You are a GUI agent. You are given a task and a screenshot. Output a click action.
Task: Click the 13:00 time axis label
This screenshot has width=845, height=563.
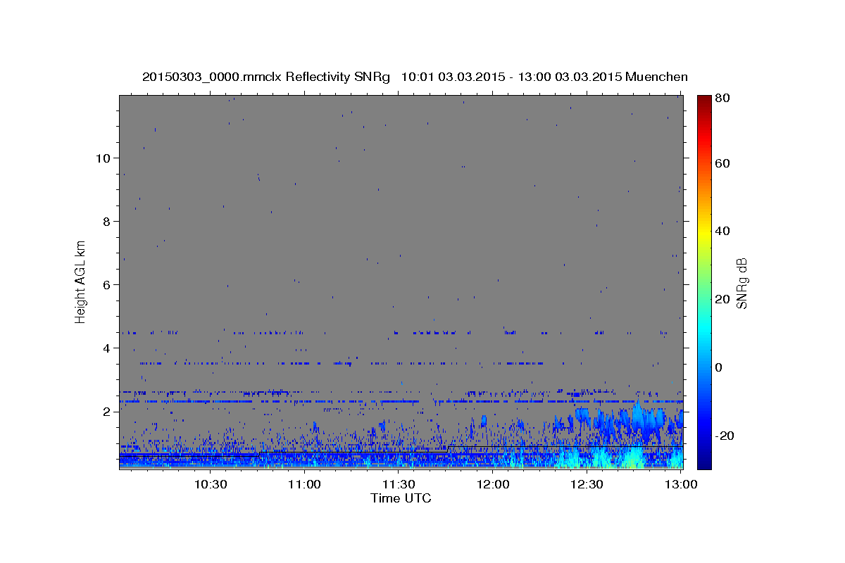click(681, 484)
